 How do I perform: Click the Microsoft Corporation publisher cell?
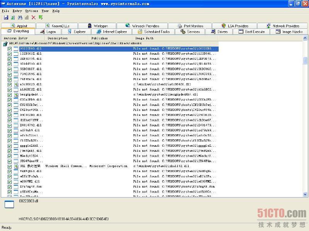point(109,166)
